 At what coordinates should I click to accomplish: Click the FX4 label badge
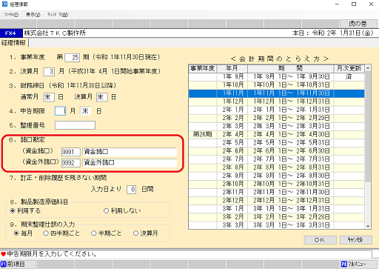click(11, 33)
